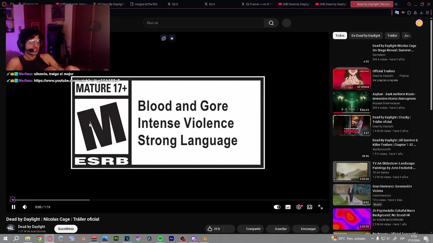Click the ESP language indicator
433x243 pixels.
402,239
